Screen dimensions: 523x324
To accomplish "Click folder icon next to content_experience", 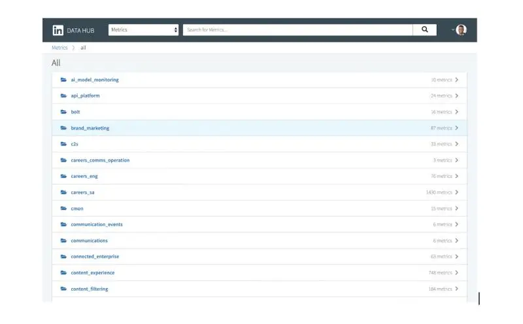I will 63,272.
